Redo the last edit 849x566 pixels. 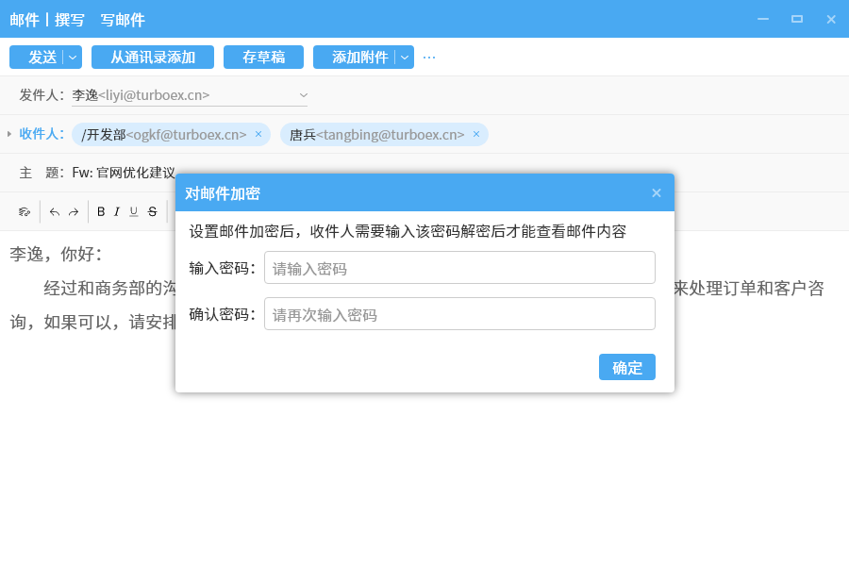pyautogui.click(x=74, y=212)
